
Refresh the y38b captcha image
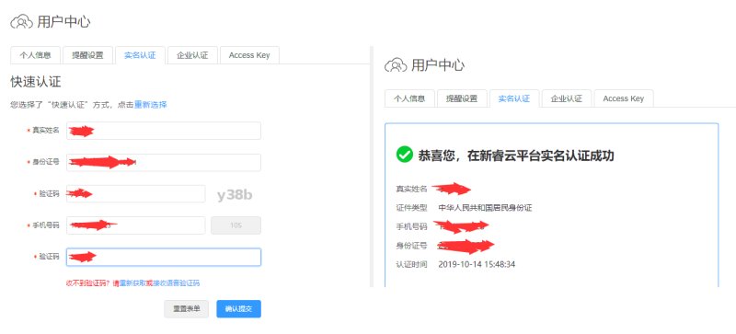click(235, 194)
